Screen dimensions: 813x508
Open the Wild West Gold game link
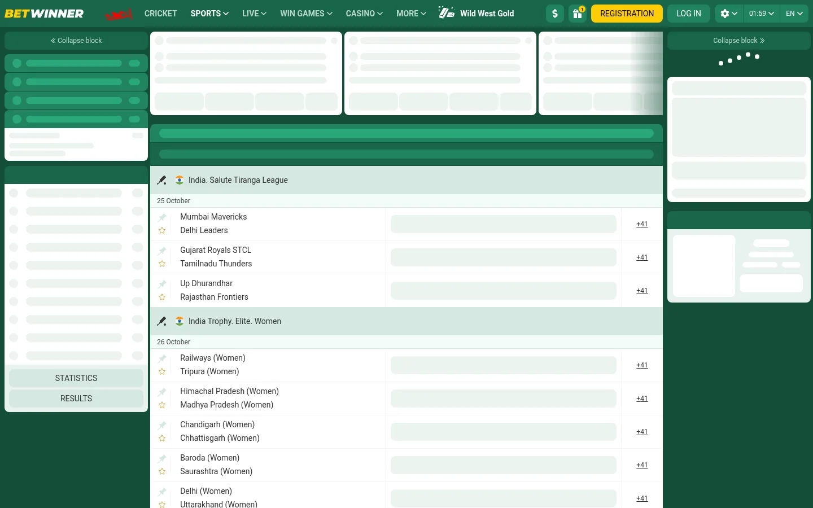click(476, 14)
